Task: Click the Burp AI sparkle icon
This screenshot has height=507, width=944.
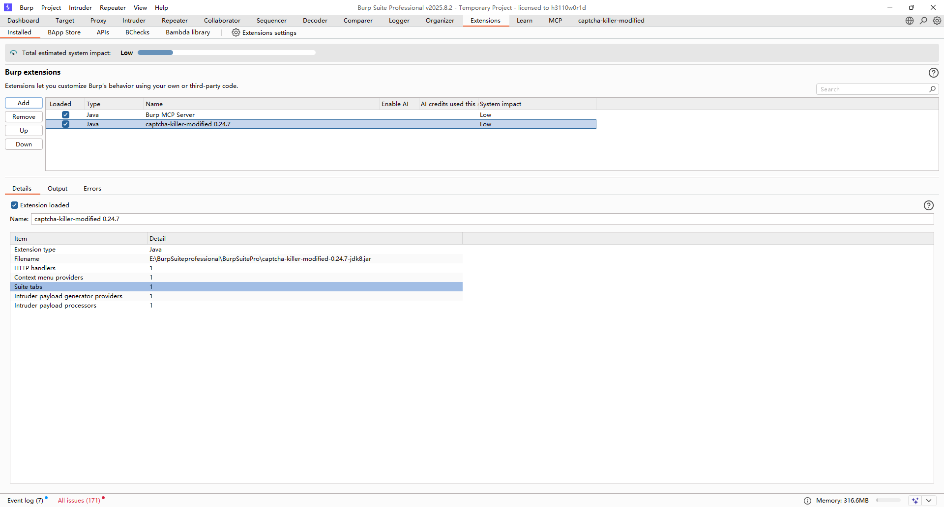Action: [x=915, y=501]
